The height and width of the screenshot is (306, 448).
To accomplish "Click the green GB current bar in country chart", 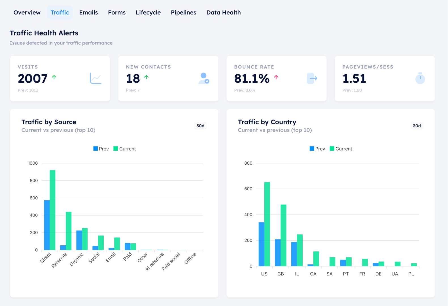I will 283,235.
